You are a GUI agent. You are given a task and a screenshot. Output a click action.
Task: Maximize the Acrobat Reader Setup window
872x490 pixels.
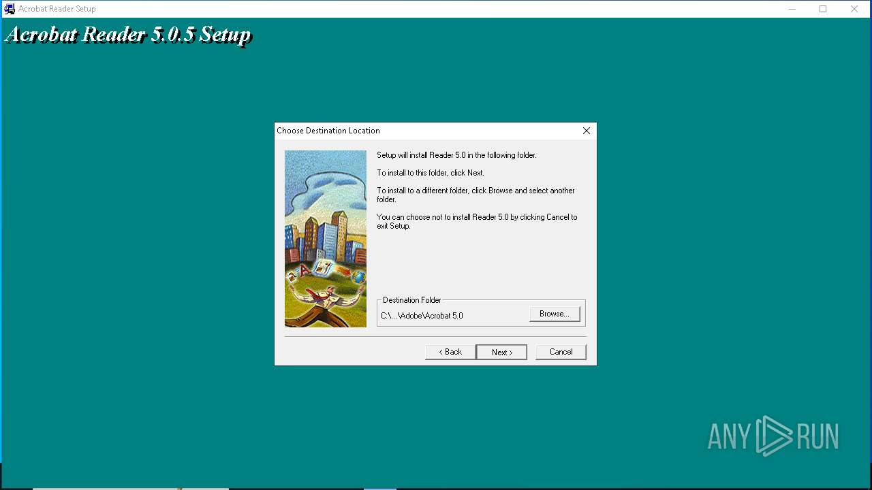(x=823, y=9)
